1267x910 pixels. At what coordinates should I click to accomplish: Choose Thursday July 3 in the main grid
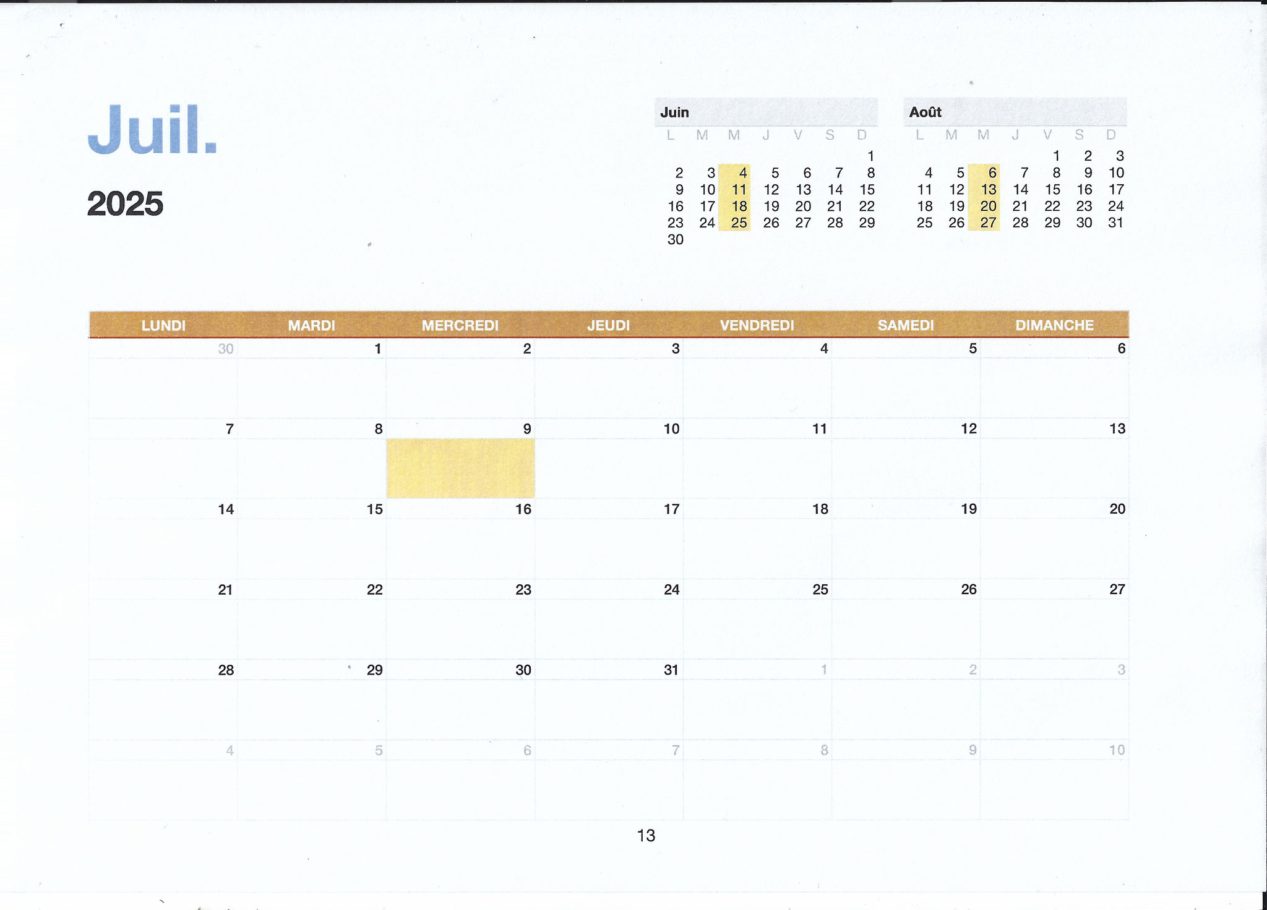click(676, 349)
